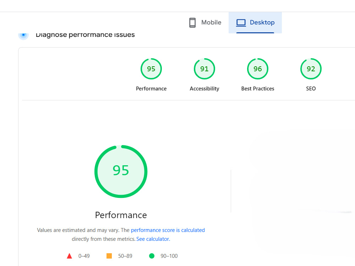Click 'Values are estimated and may vary' text
The image size is (355, 266).
point(78,230)
